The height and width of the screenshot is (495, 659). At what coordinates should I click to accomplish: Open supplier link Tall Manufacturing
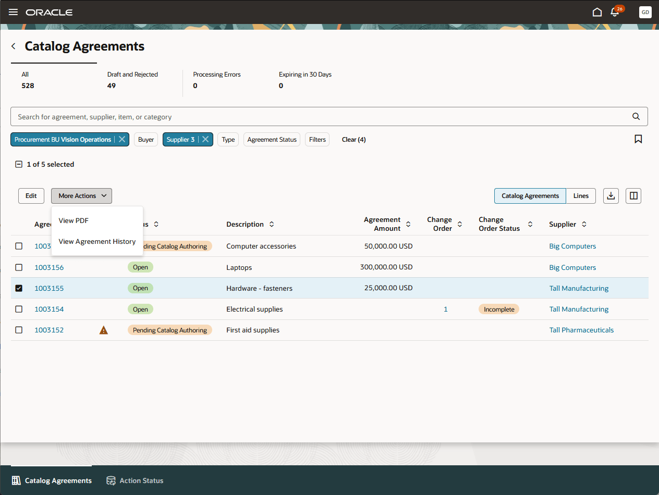coord(579,288)
